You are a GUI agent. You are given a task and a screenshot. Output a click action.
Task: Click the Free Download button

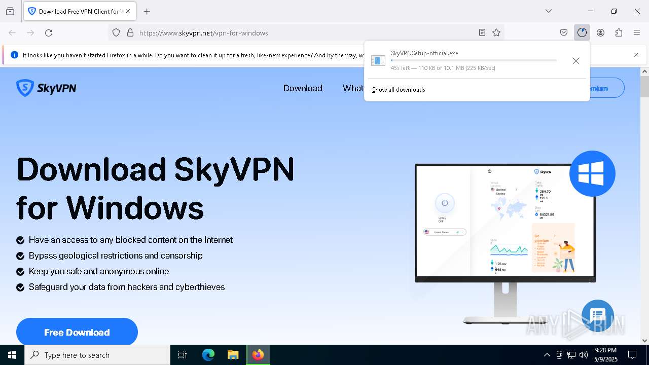(77, 332)
